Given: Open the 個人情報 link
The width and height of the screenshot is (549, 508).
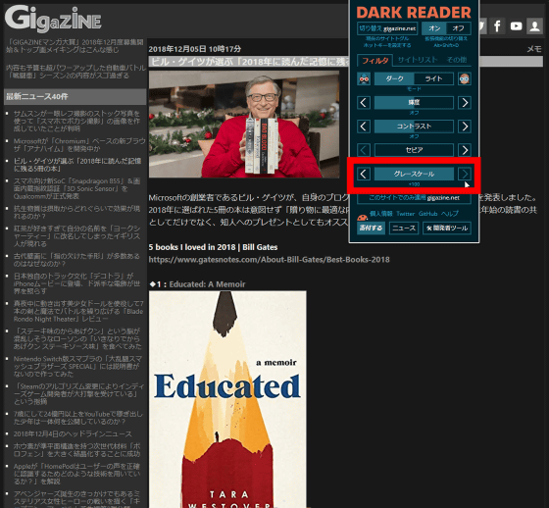Looking at the screenshot, I should pyautogui.click(x=381, y=214).
